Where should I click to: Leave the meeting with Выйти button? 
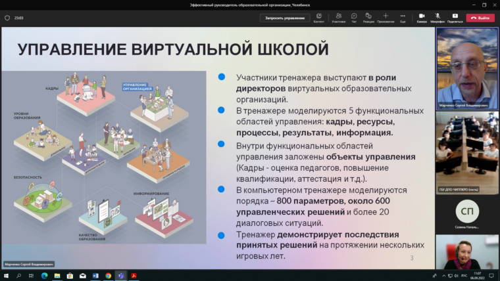tap(480, 18)
